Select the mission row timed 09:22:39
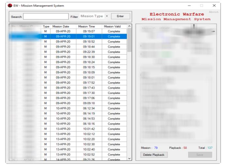Screen dimensions: 225x168 (86, 52)
